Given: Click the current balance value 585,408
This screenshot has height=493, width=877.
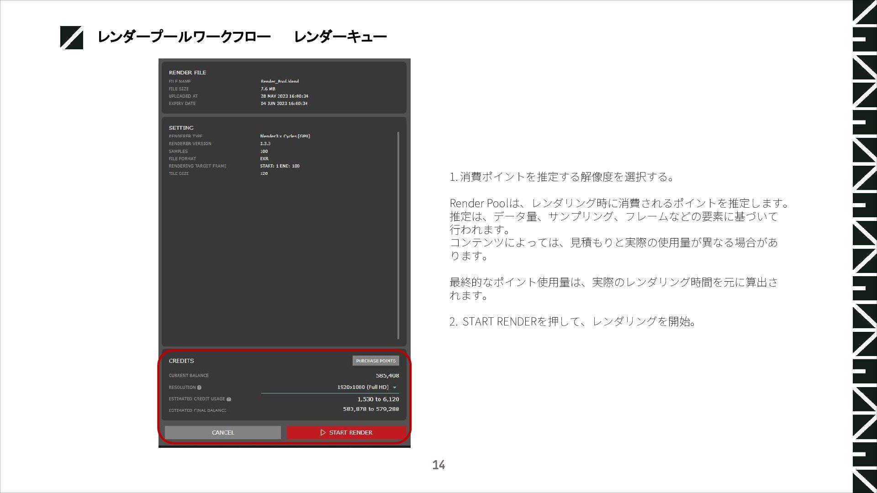Looking at the screenshot, I should (387, 376).
